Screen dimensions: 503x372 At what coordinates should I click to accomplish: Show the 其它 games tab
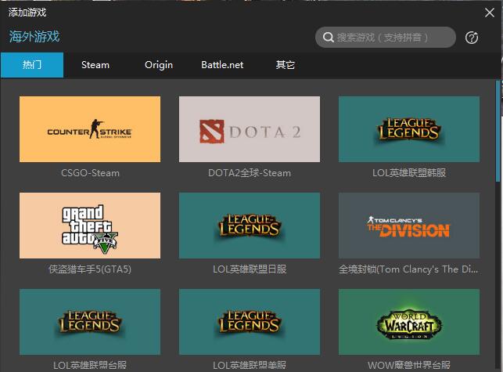[286, 65]
